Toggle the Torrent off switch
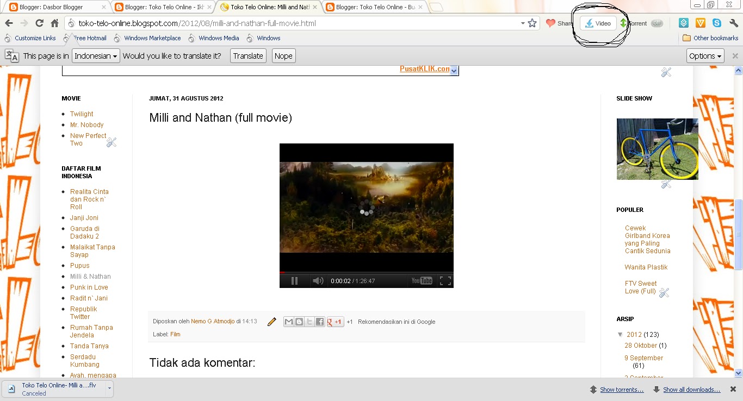743x401 pixels. click(657, 23)
